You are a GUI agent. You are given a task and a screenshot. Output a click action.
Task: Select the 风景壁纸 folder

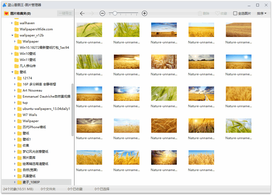pos(29,176)
